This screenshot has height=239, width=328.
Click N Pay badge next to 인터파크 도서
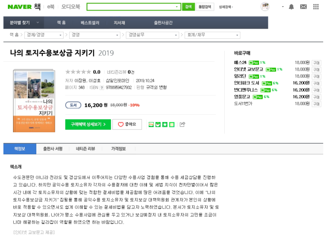click(267, 83)
